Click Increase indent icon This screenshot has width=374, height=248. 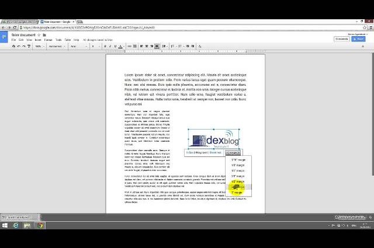(193, 46)
